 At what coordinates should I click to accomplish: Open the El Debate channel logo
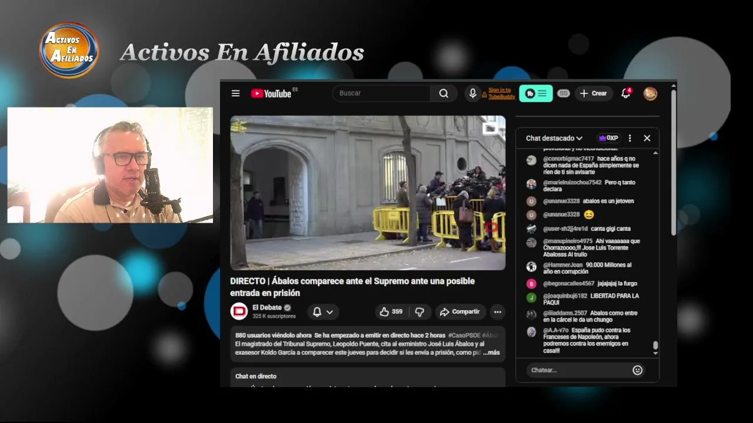click(239, 311)
